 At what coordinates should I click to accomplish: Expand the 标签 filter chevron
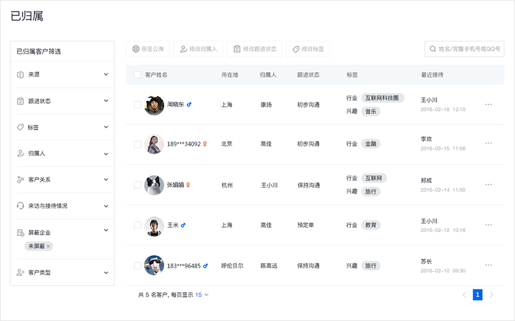tap(106, 127)
